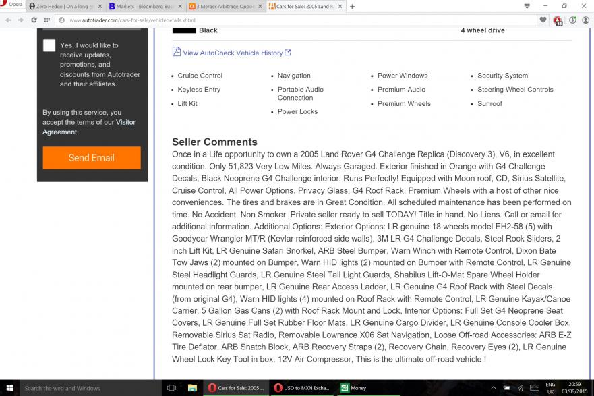Open the Opera main menu button

pos(11,4)
